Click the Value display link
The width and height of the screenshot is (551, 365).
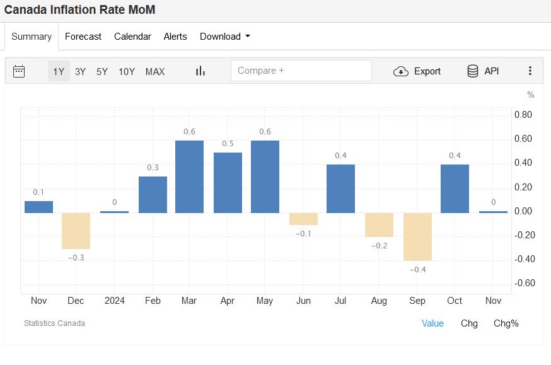(x=432, y=323)
